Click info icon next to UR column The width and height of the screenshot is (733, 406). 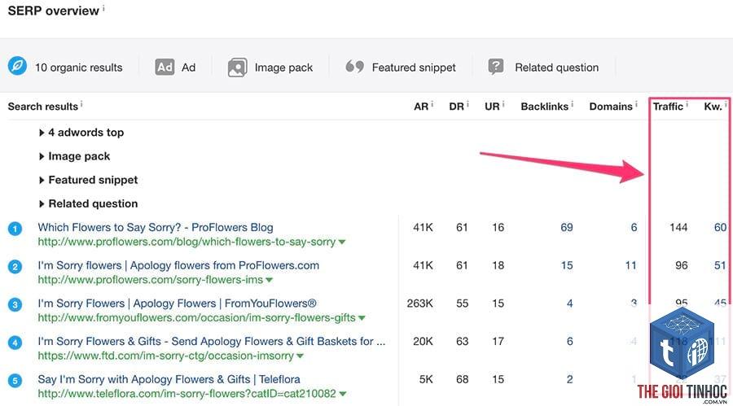tap(503, 103)
